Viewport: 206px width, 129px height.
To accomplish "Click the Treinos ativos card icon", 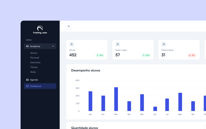I will [164, 44].
